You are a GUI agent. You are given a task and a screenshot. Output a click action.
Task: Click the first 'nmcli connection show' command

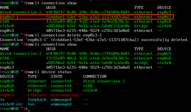coord(52,3)
